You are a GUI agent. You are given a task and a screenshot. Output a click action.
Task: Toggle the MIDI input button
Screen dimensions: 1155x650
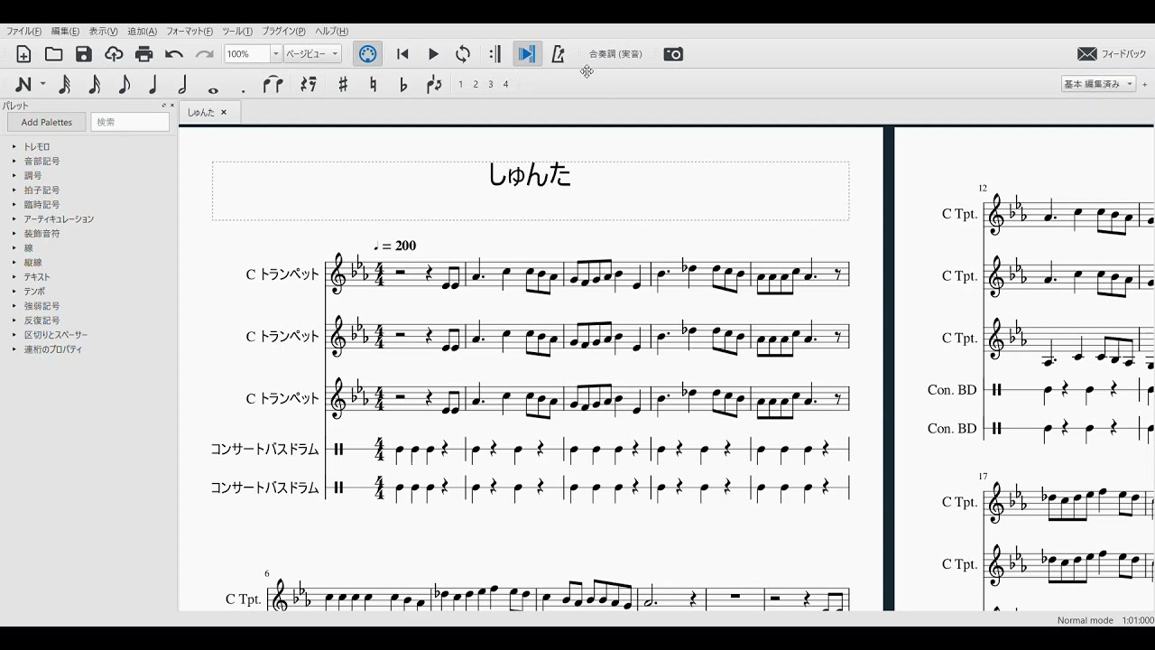coord(367,54)
